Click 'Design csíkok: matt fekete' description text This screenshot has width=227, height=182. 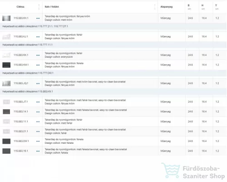click(59, 143)
